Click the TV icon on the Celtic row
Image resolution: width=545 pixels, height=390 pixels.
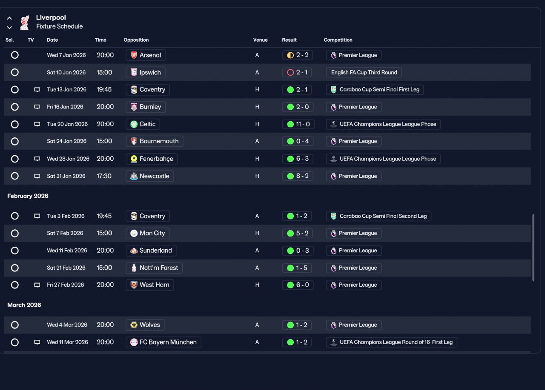37,124
